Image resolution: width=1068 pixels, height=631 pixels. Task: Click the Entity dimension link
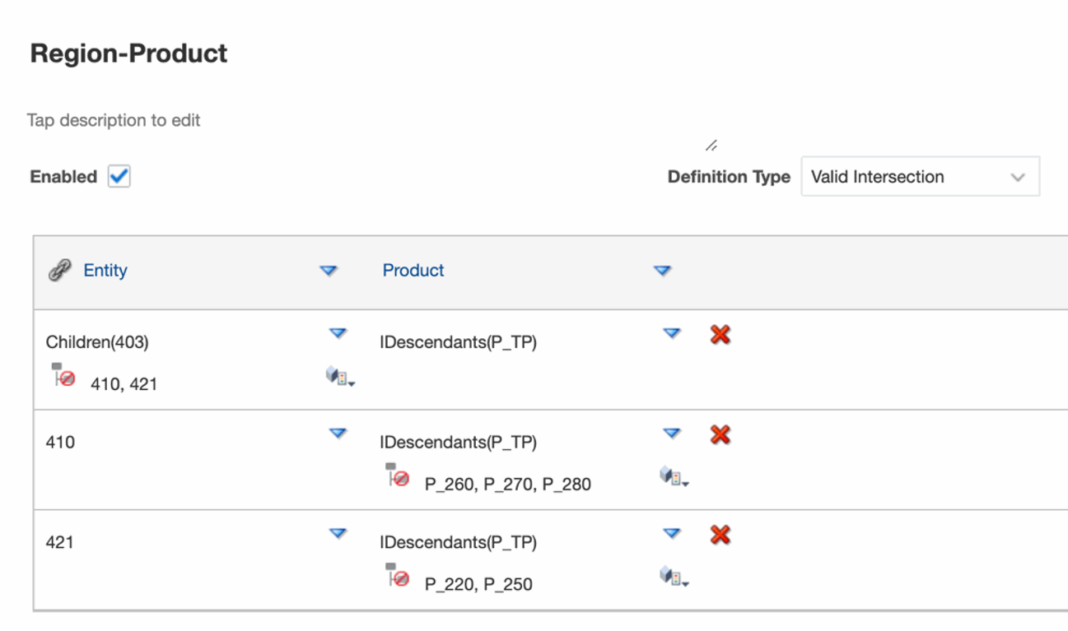click(x=105, y=271)
